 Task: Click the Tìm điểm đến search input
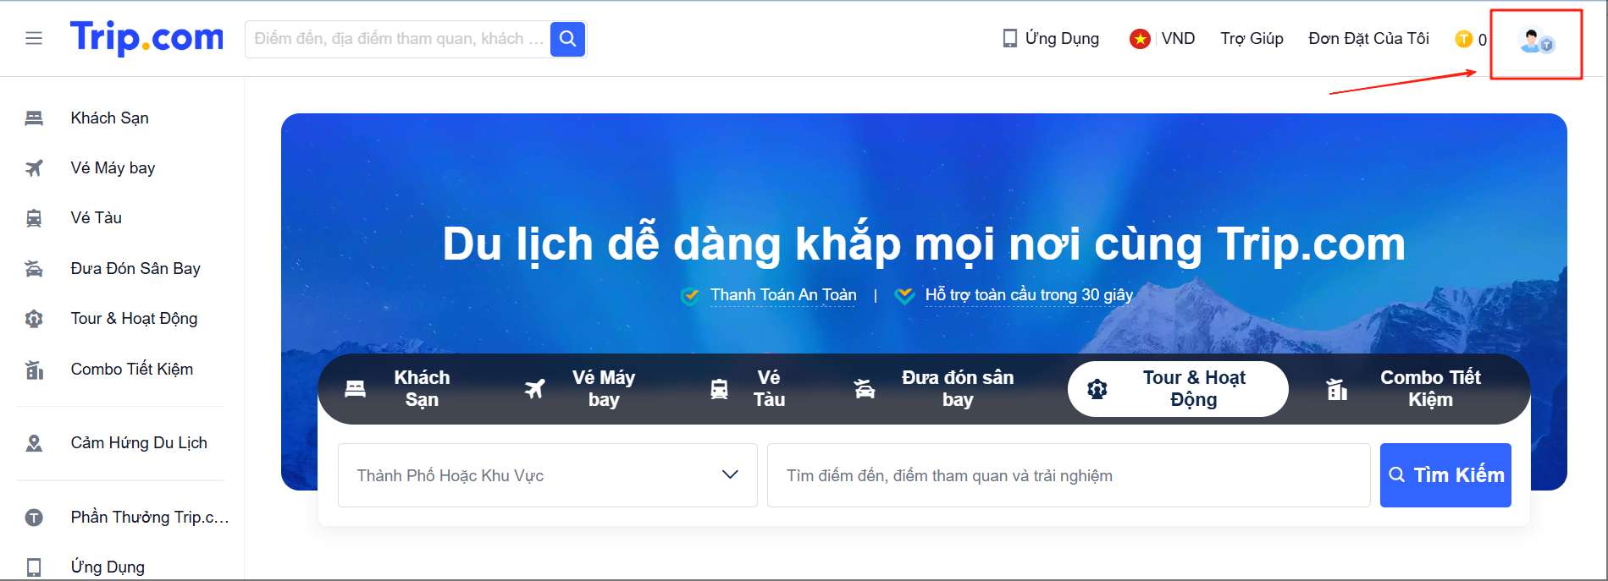[x=1069, y=475]
